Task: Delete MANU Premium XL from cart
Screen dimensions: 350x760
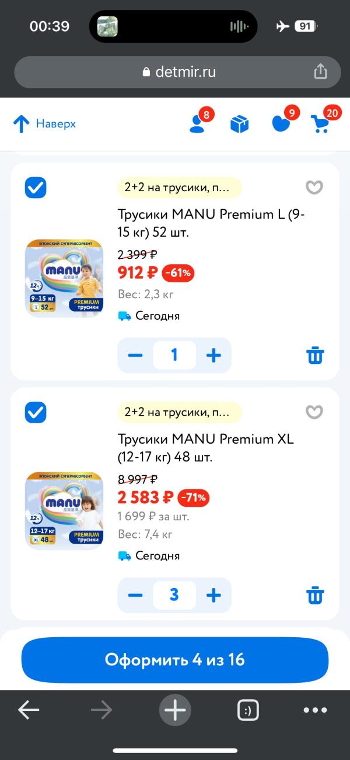Action: pyautogui.click(x=315, y=595)
